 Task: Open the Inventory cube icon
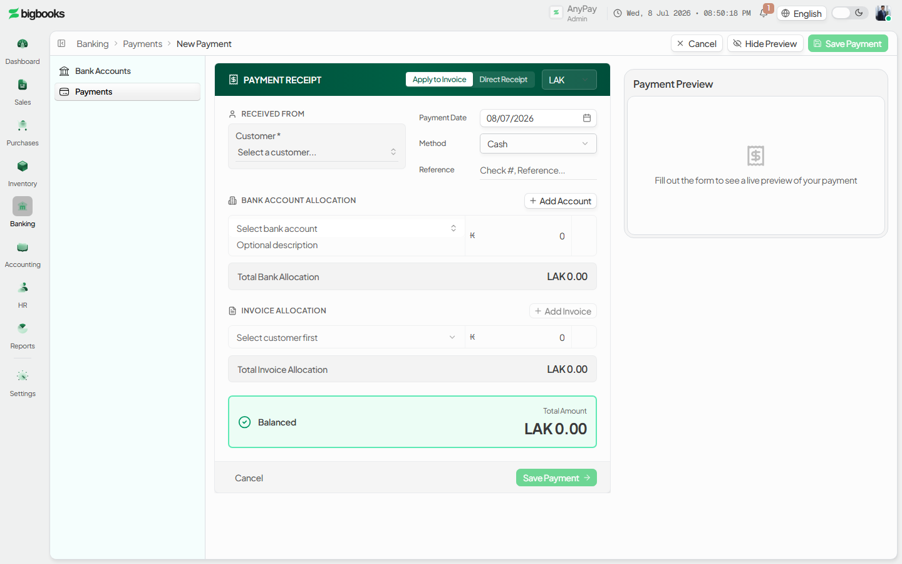(x=23, y=166)
